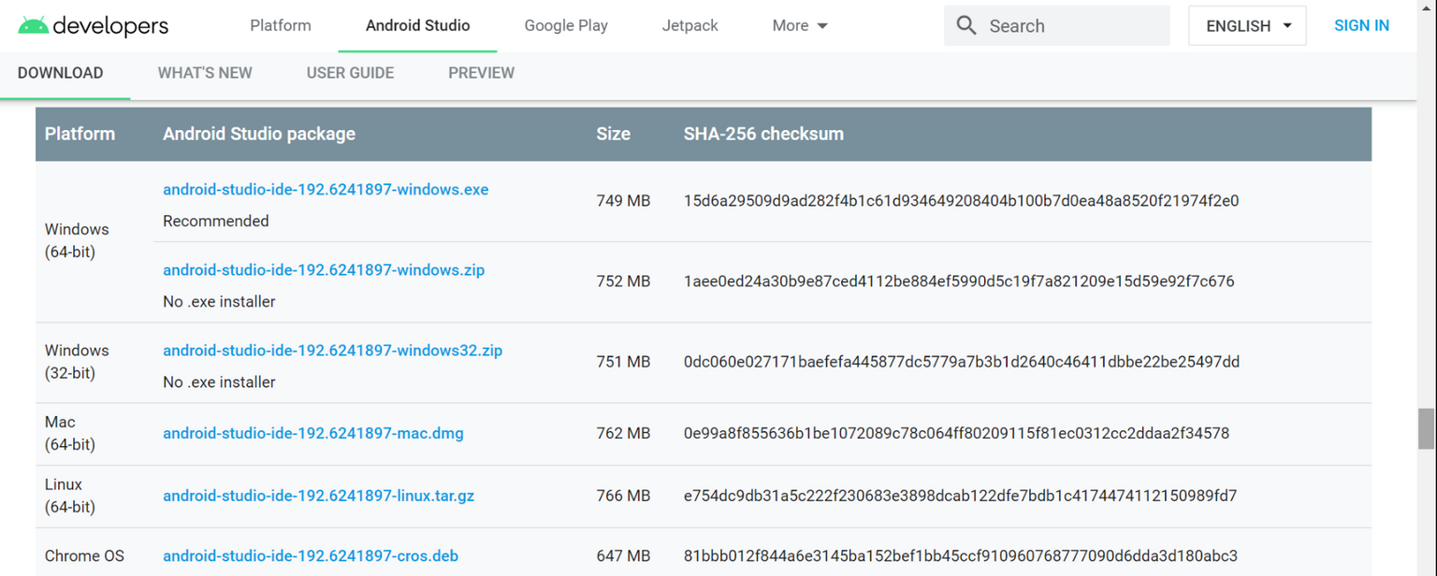Download the windows.exe Android Studio package
This screenshot has width=1437, height=576.
click(x=326, y=190)
